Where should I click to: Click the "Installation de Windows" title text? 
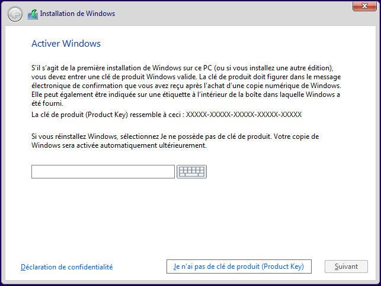pos(78,14)
